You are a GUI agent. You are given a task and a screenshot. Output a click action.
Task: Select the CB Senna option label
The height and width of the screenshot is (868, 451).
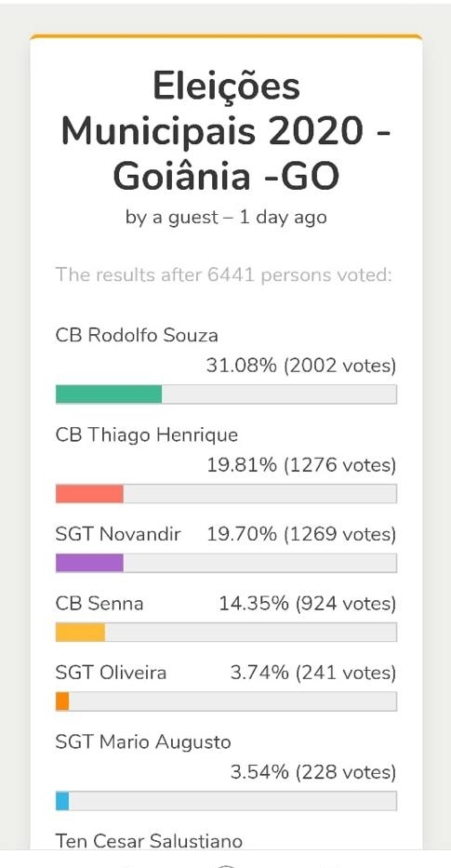point(99,604)
